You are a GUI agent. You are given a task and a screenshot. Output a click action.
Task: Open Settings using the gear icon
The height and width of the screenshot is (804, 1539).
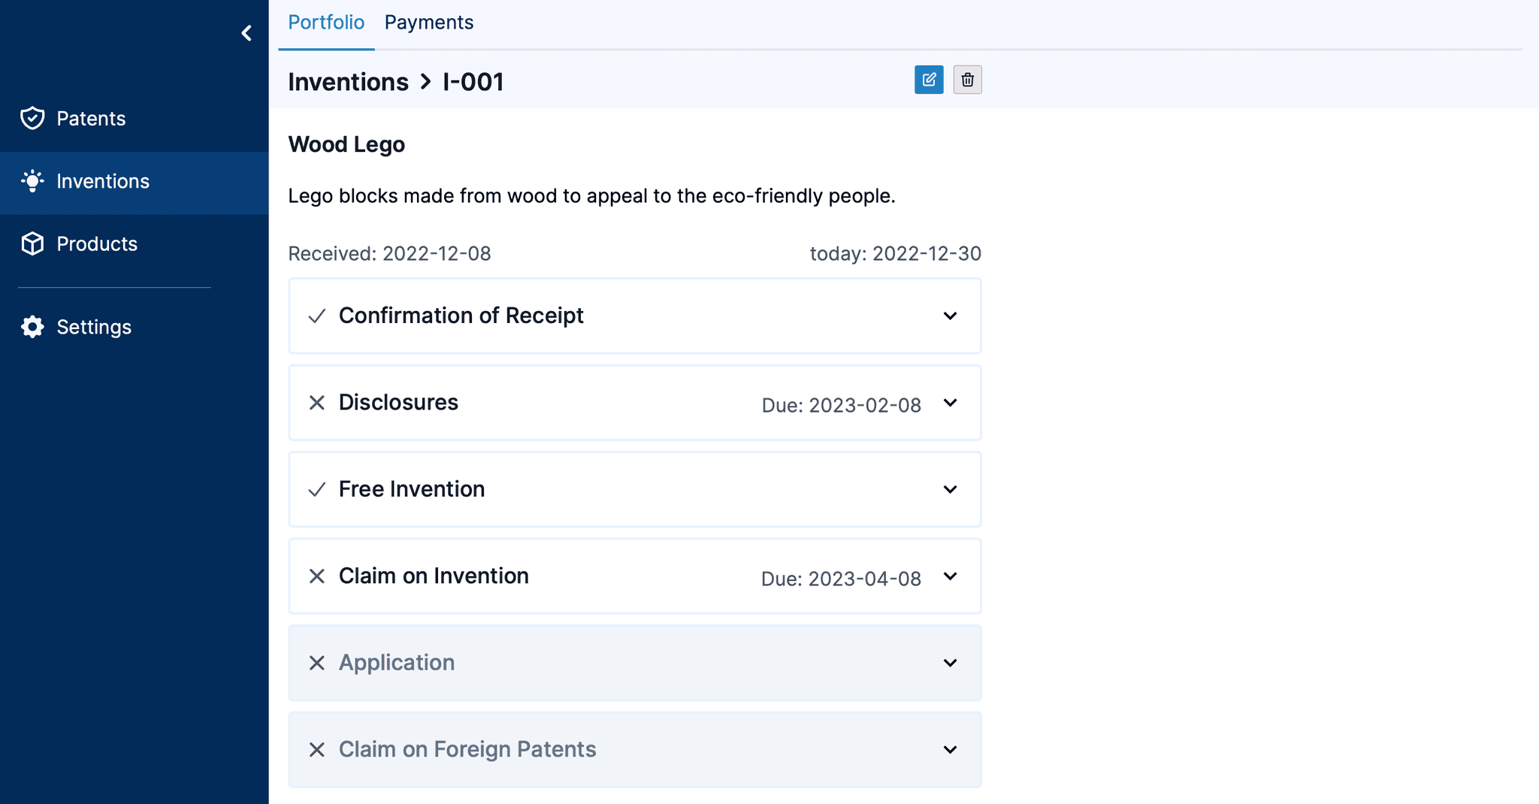pos(32,326)
